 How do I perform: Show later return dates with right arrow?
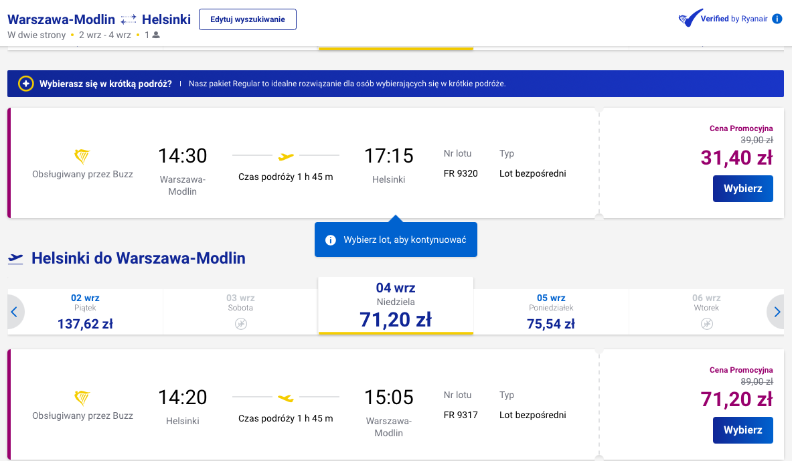(x=777, y=312)
